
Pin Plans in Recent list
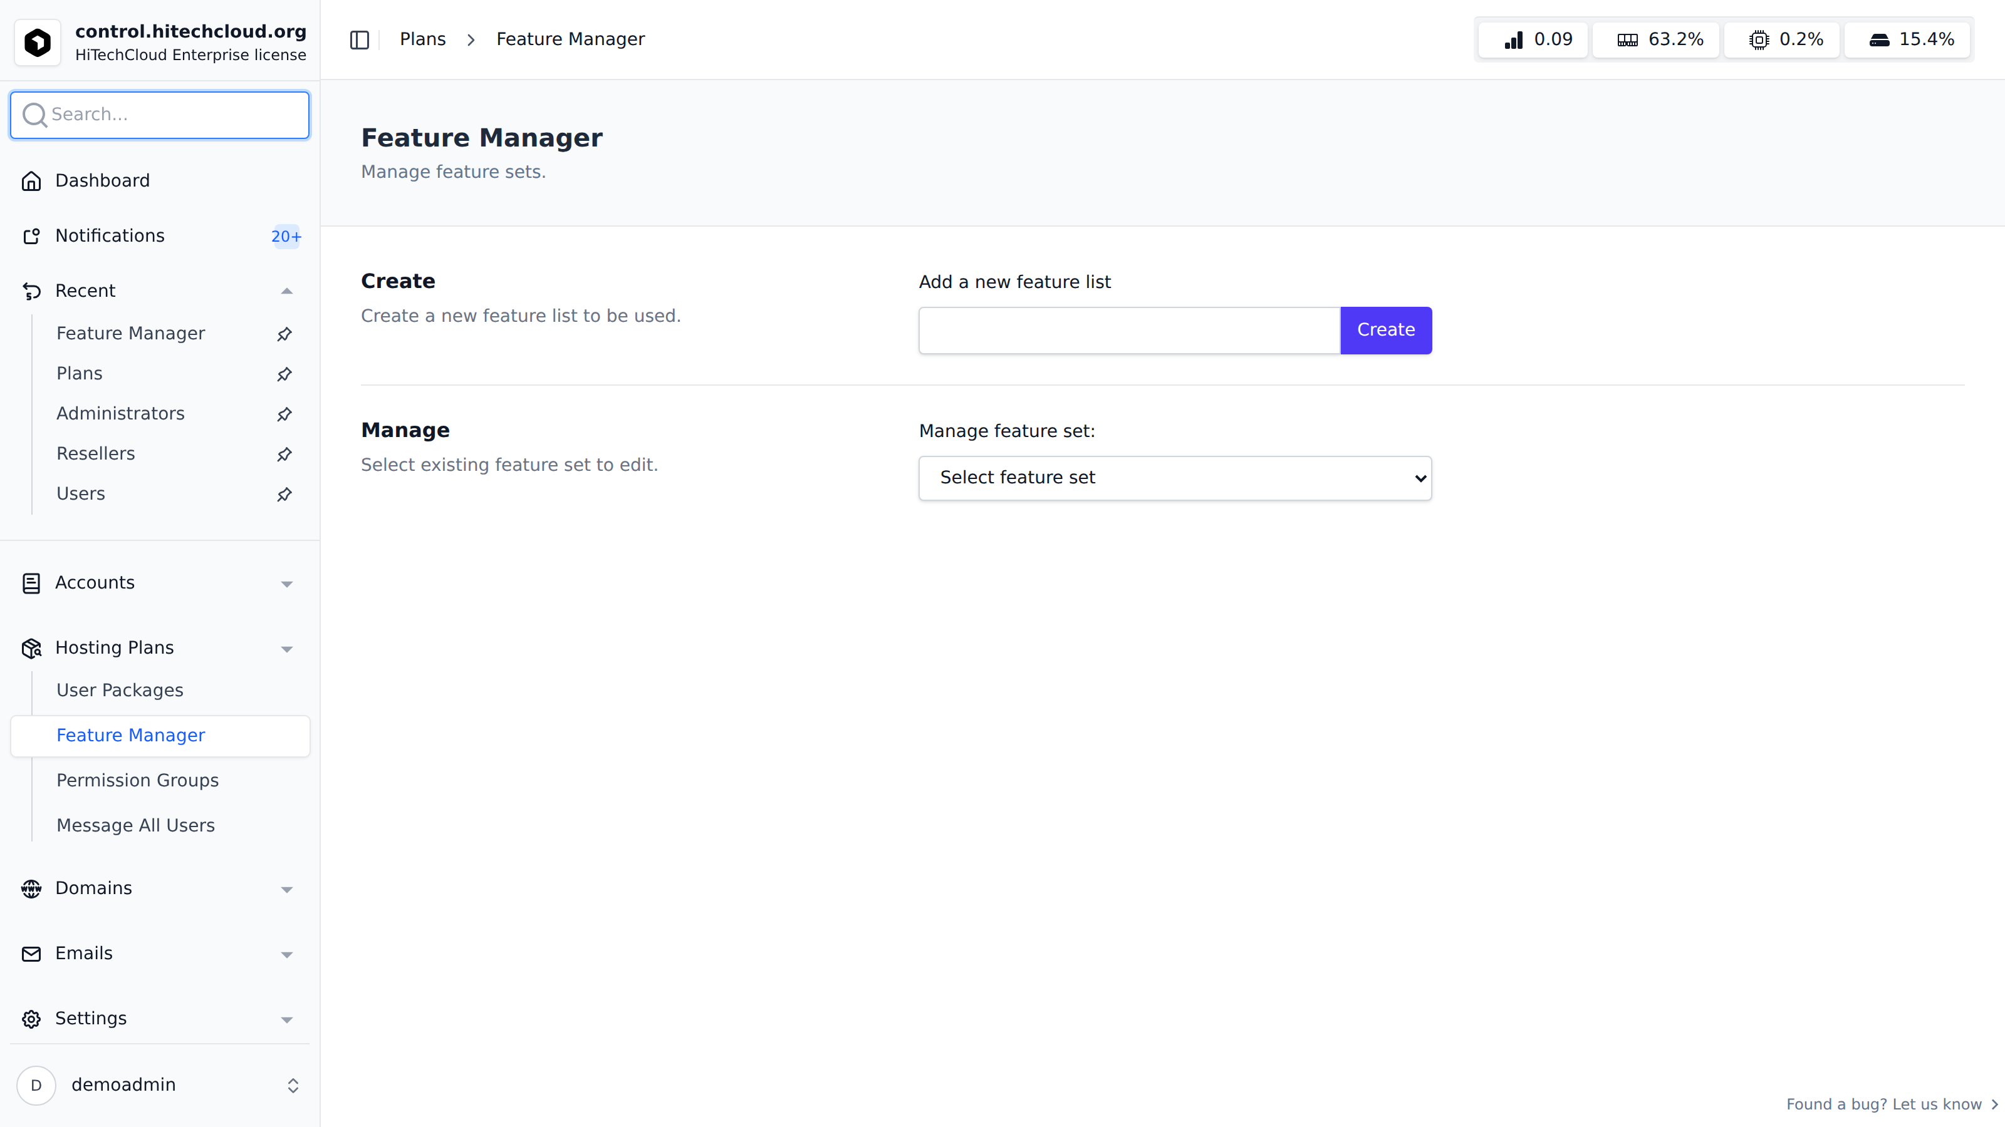click(285, 374)
